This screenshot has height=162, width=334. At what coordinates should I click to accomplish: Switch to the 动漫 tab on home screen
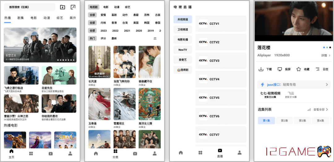47,18
